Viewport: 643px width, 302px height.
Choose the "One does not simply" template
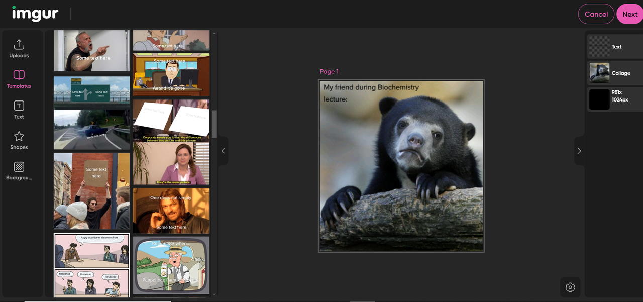(x=171, y=211)
